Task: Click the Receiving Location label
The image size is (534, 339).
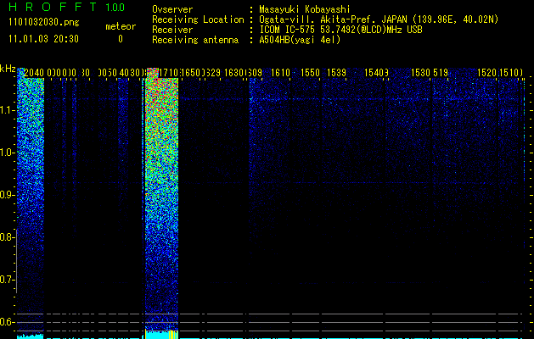Action: 198,19
